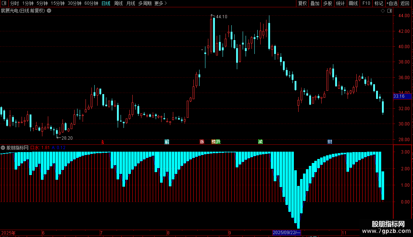The image size is (413, 237).
Task: Select the 15分钟 period tab
Action: [58, 3]
